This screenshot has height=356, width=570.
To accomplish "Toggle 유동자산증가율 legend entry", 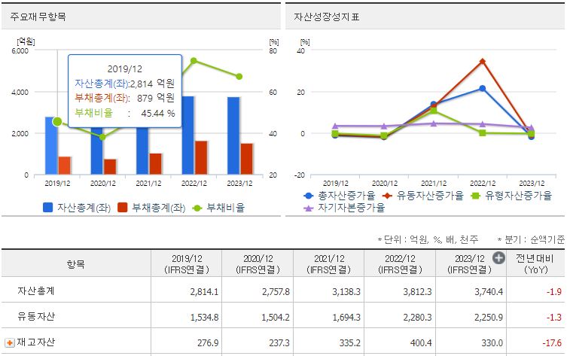I will pyautogui.click(x=423, y=196).
